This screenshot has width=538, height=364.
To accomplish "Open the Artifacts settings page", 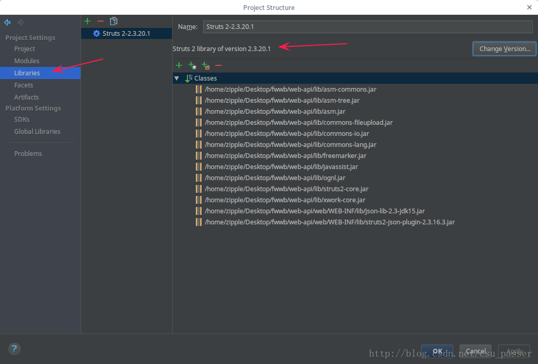I will coord(26,97).
